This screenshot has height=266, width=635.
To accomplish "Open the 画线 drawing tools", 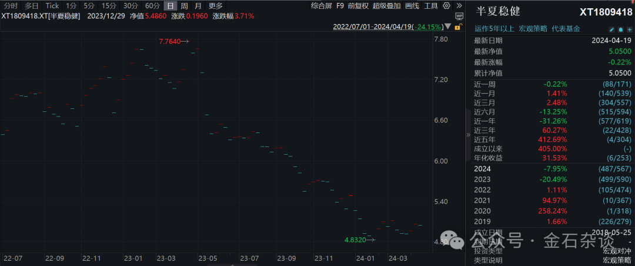I will 412,6.
